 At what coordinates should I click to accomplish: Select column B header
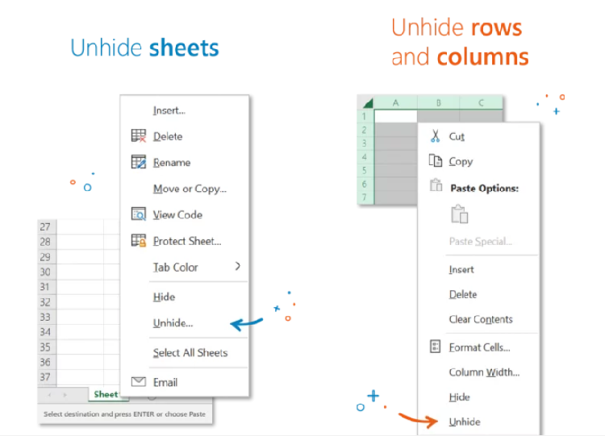(438, 103)
